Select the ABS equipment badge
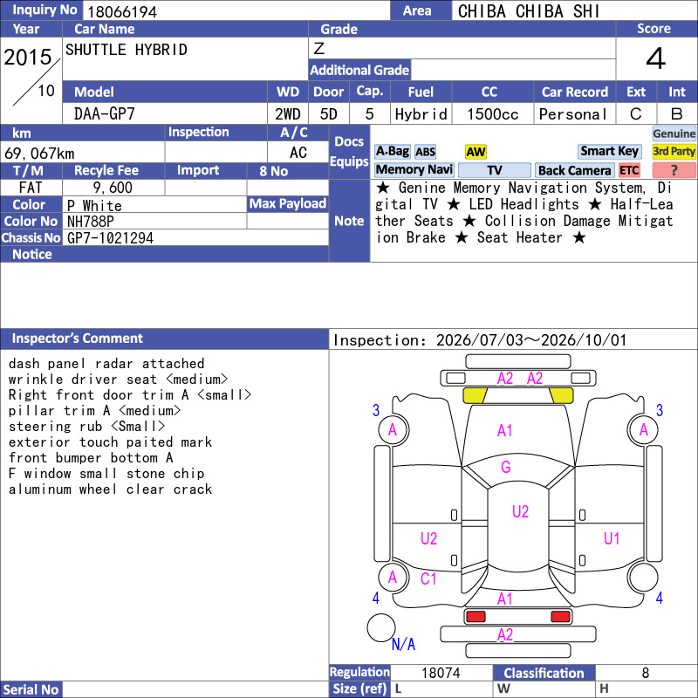 point(425,152)
